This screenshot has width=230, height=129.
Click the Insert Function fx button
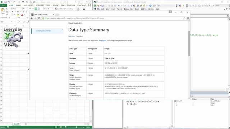[x=28, y=22]
